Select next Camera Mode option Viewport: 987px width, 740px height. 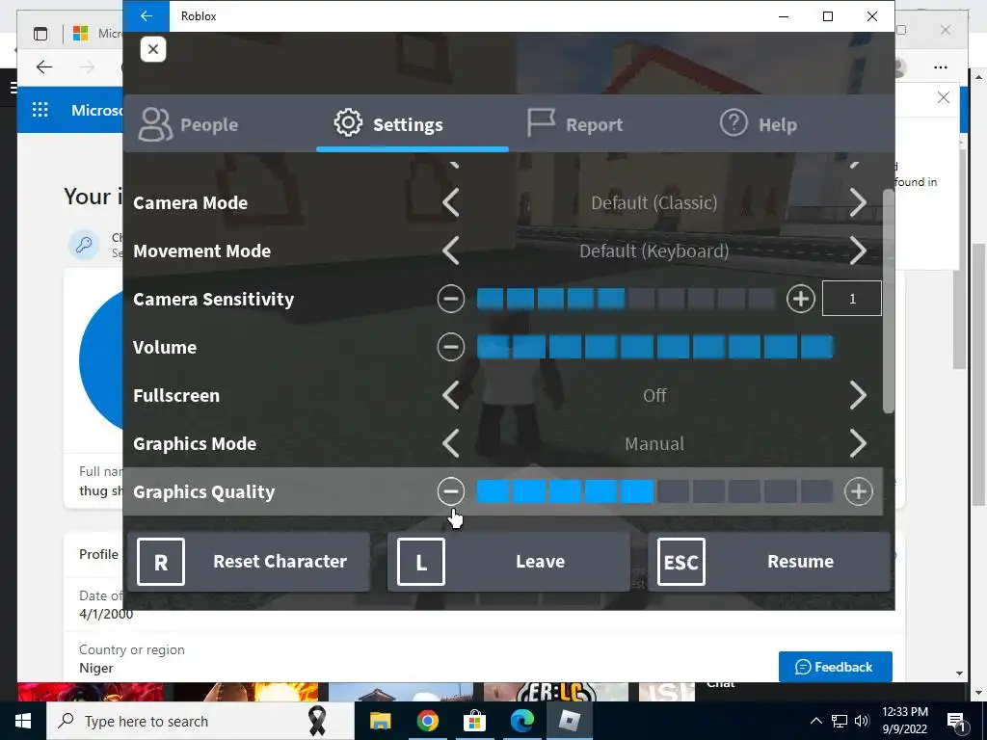click(x=858, y=202)
